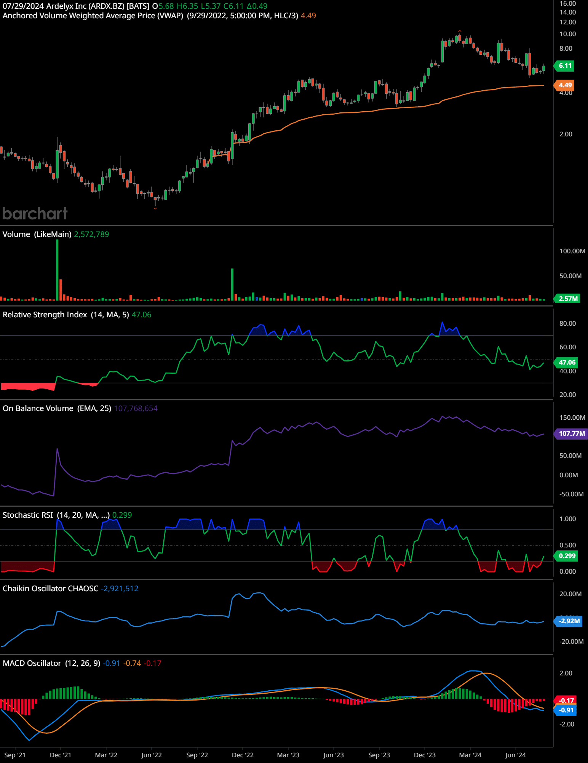The image size is (588, 763).
Task: Click the purple 107.77M OBV tag
Action: pos(571,433)
